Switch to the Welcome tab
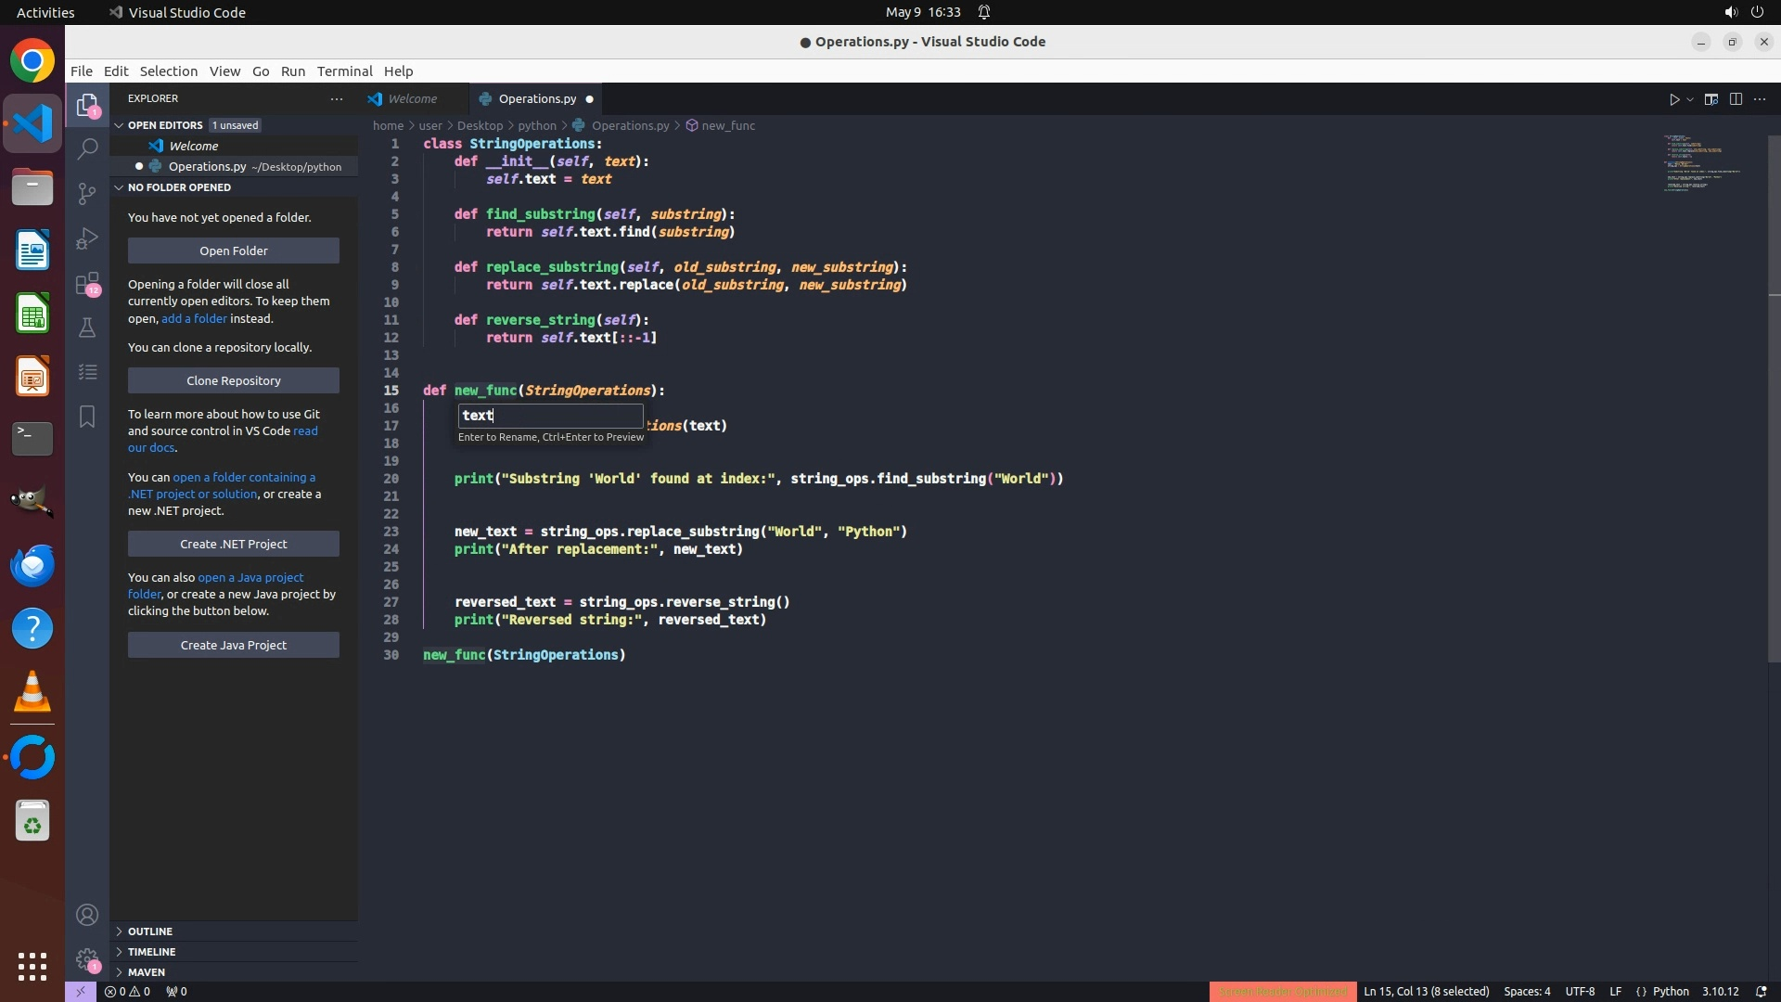Screen dimensions: 1781x1002 412,99
